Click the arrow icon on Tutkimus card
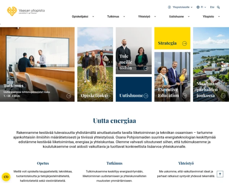The image size is (229, 183). coord(69,96)
